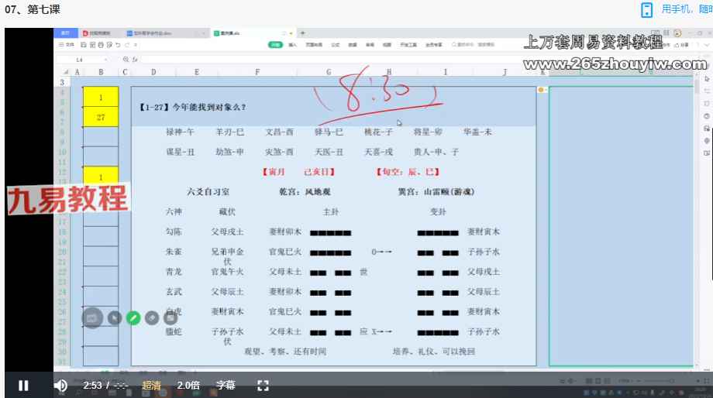Open the 公式 ribbon tab
Viewport: 713px width, 398px height.
pos(335,45)
